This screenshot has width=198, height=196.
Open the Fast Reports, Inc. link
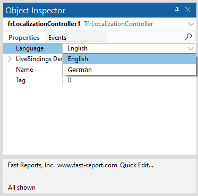(x=31, y=165)
